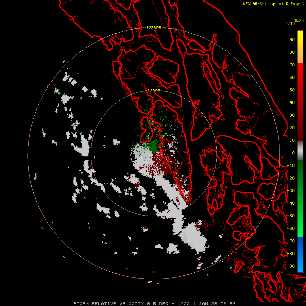The height and width of the screenshot is (306, 306).
Task: Click the -20 value on velocity scale
Action: [x=291, y=178]
